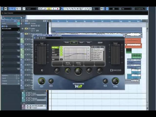Switch to the Edit page in WizooVerb
This screenshot has width=156, height=117.
pyautogui.click(x=74, y=42)
